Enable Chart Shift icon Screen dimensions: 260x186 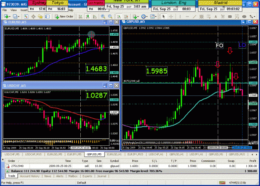(x=126, y=16)
